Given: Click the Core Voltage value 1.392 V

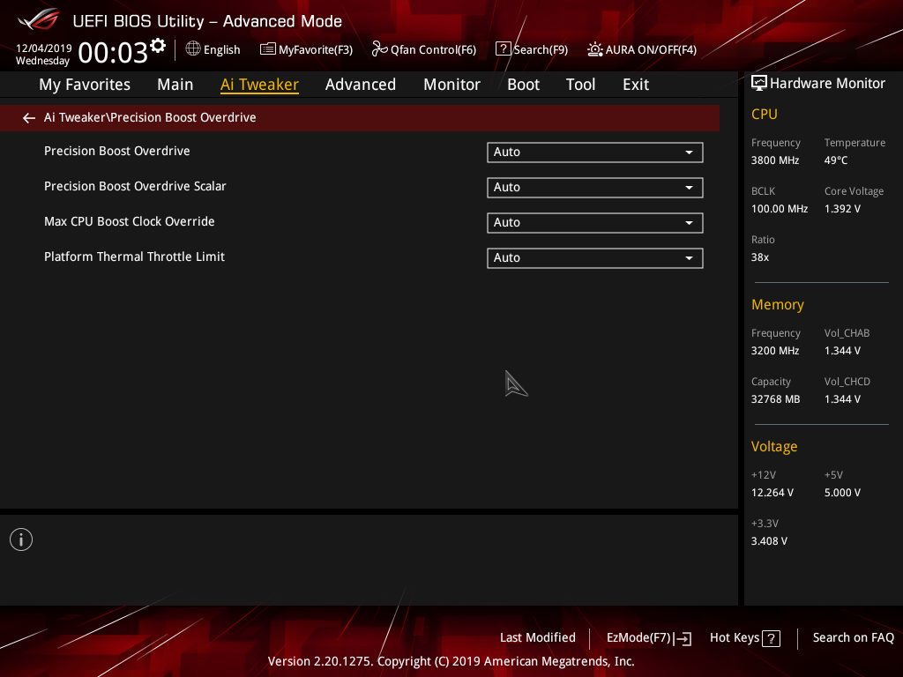Looking at the screenshot, I should [842, 209].
